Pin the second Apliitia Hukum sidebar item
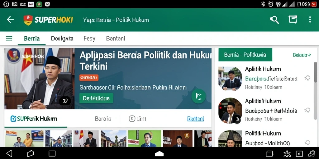 click(307, 110)
